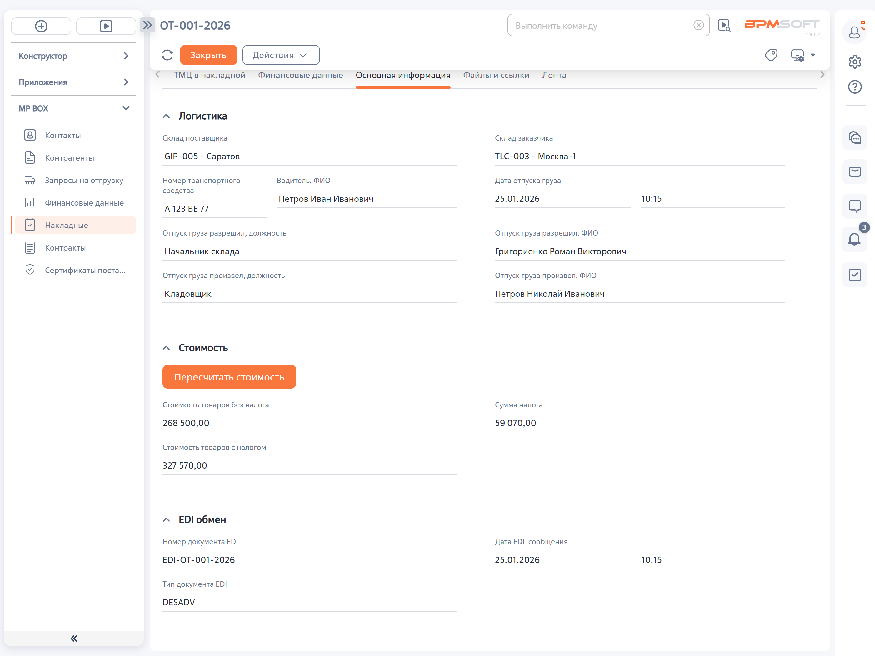This screenshot has width=875, height=656.
Task: Click Дата отпуска груза time field
Action: pyautogui.click(x=712, y=199)
